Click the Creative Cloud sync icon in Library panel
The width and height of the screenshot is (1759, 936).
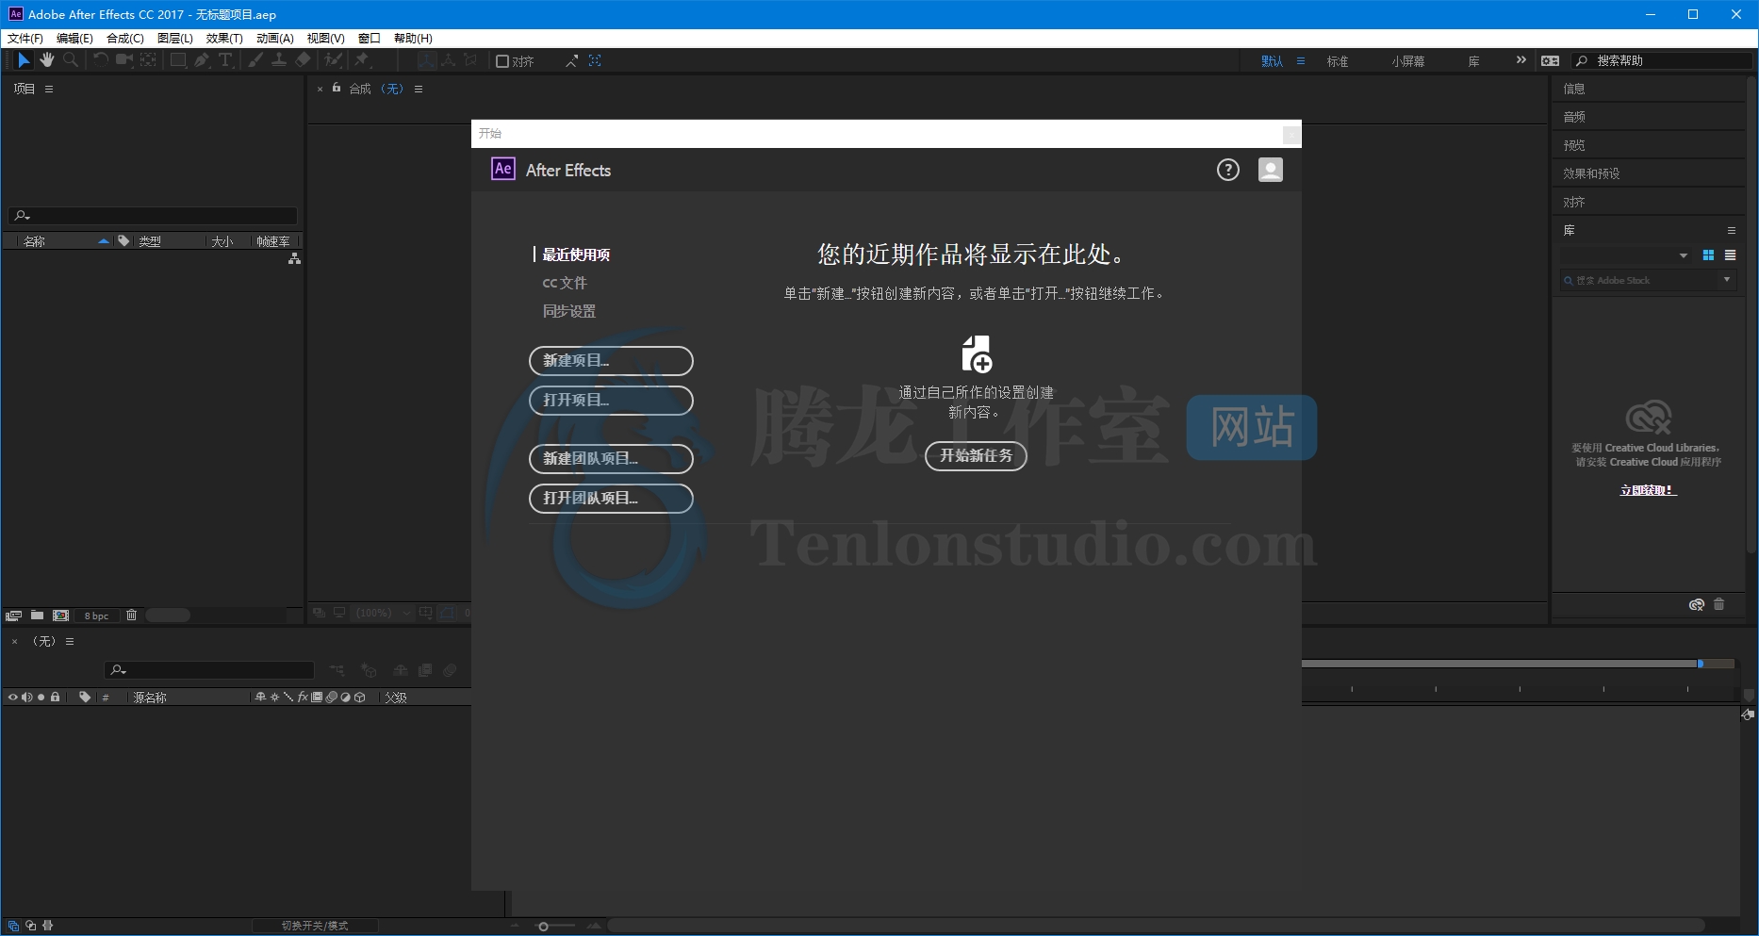[x=1697, y=604]
